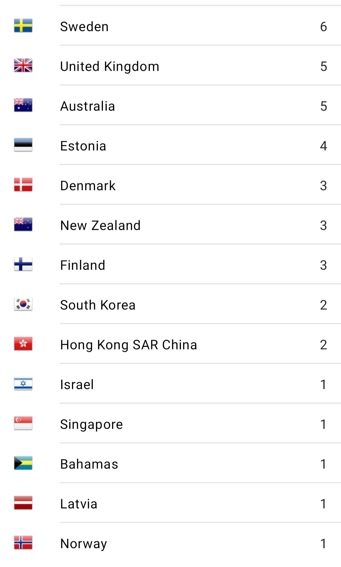Image resolution: width=341 pixels, height=567 pixels.
Task: Tap the Denmark flag icon
Action: [23, 185]
